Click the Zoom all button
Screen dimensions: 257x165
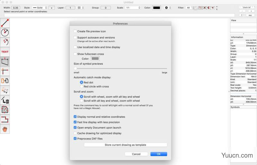247,7
